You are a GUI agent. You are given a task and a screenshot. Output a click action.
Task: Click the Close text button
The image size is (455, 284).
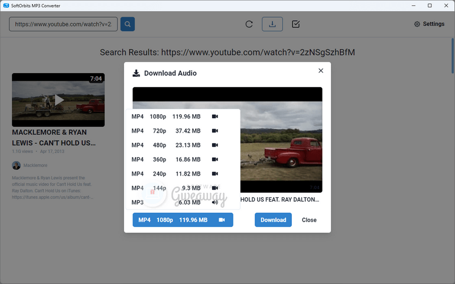pos(309,220)
